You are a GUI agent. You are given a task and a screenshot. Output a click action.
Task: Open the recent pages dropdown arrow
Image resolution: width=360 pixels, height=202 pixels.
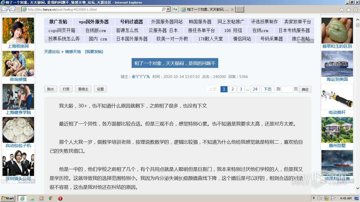coord(18,10)
